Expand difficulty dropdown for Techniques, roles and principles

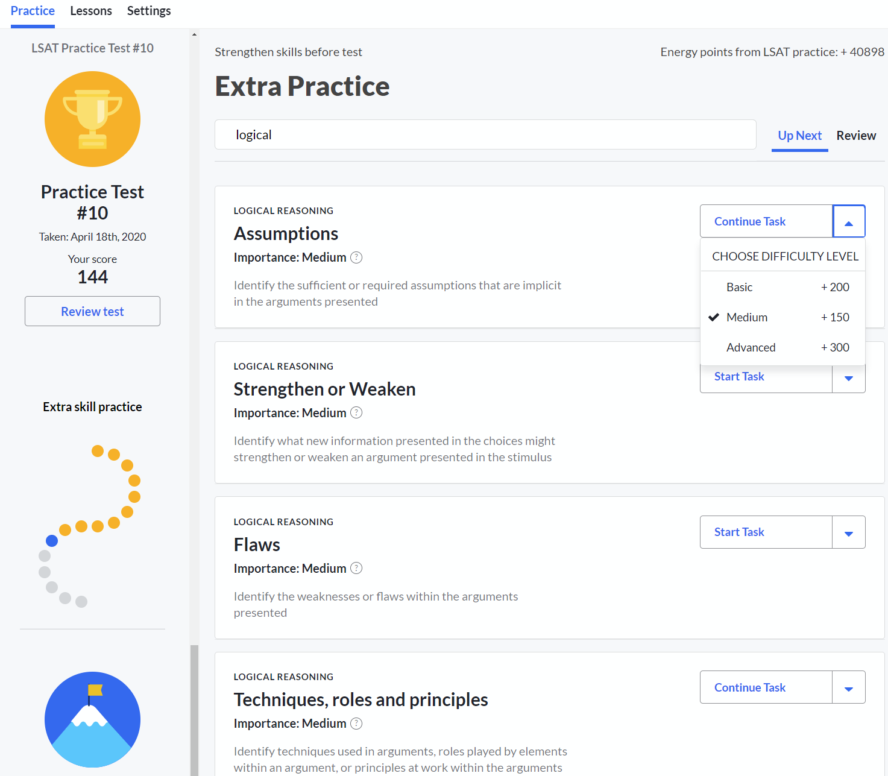click(x=848, y=688)
